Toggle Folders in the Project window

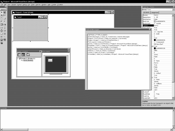pyautogui.click(x=28, y=55)
